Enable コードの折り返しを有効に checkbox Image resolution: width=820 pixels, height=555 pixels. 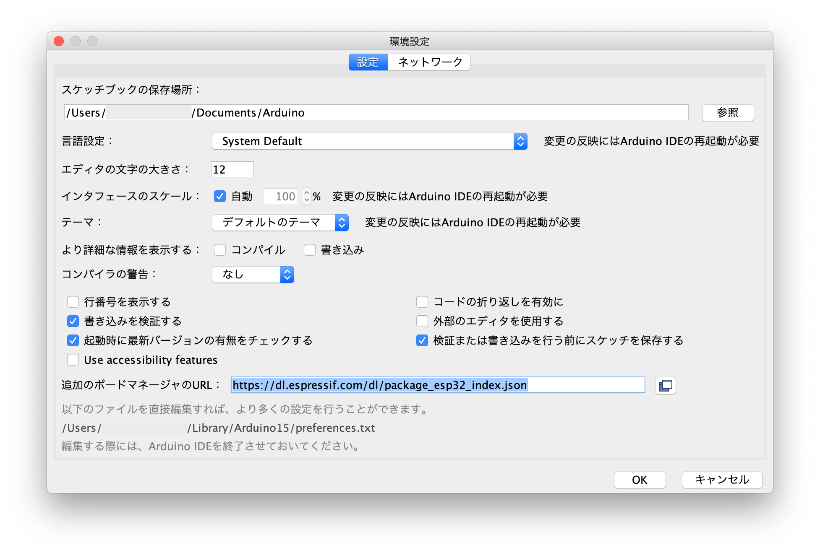[x=422, y=302]
